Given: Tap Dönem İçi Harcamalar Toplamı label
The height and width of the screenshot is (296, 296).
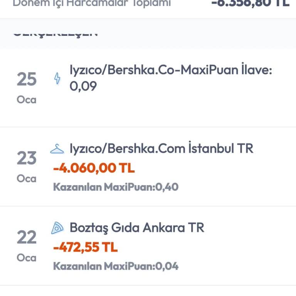Looking at the screenshot, I should 92,3.
